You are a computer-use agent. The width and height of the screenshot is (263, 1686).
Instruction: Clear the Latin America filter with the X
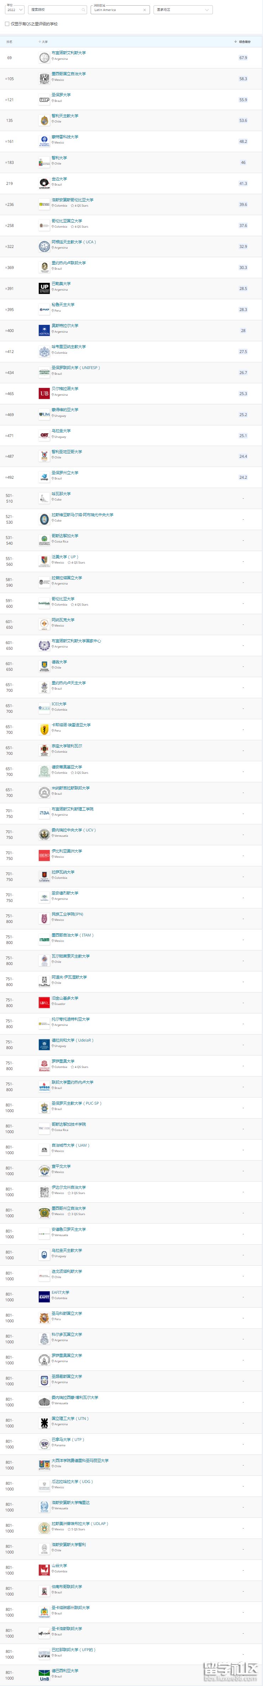(144, 10)
